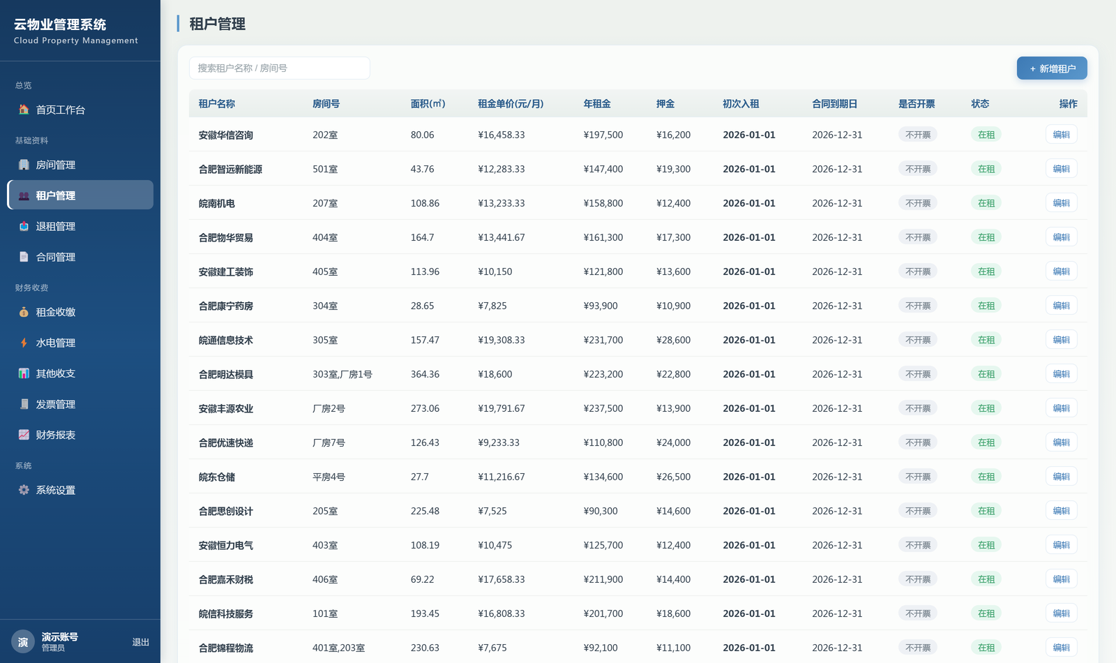Open 租金收缴 from sidebar
Viewport: 1116px width, 663px height.
(x=80, y=312)
